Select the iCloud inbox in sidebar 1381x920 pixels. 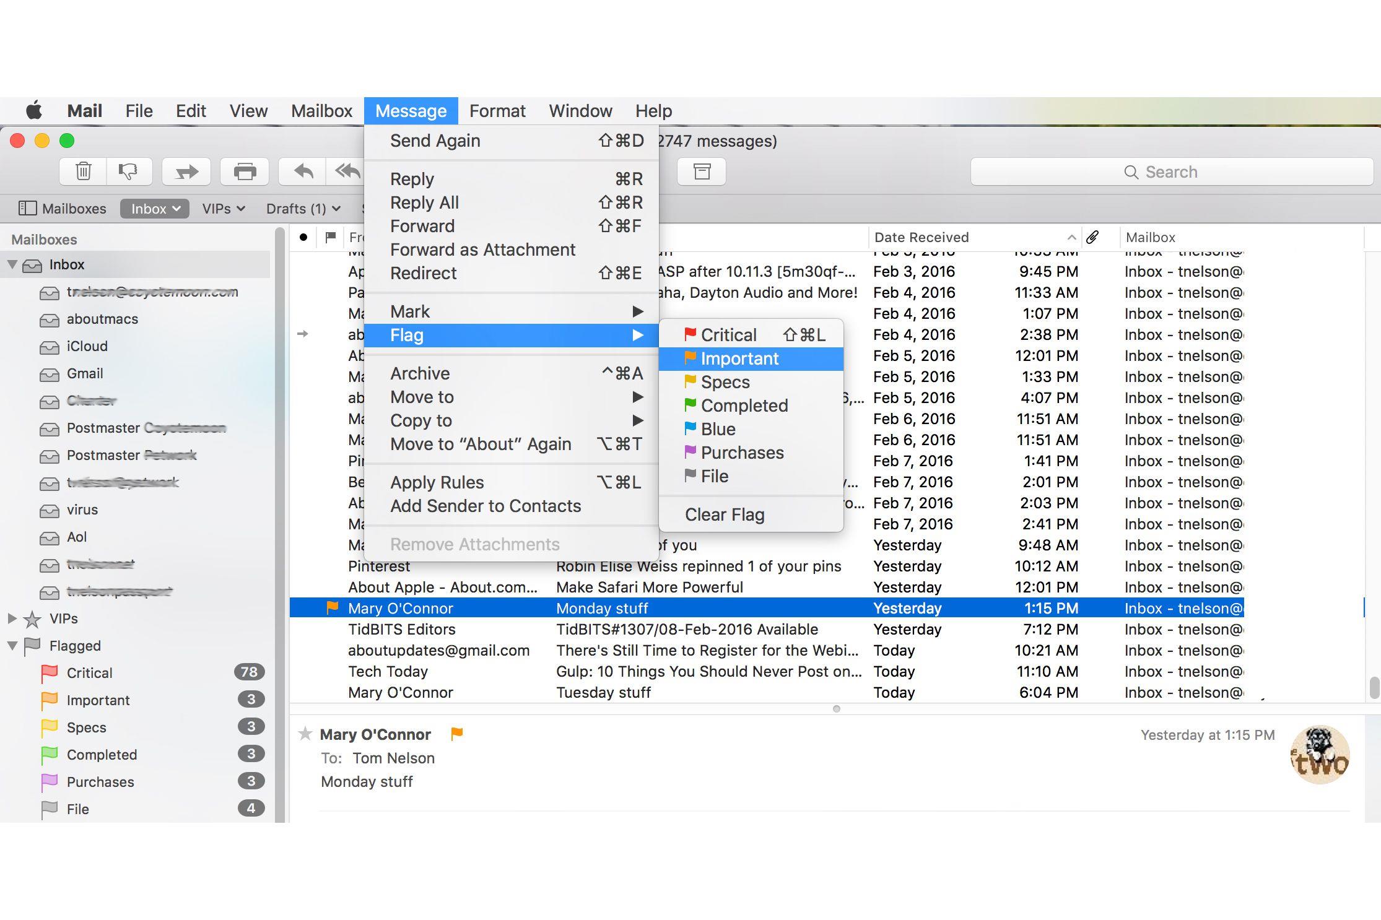[x=87, y=346]
